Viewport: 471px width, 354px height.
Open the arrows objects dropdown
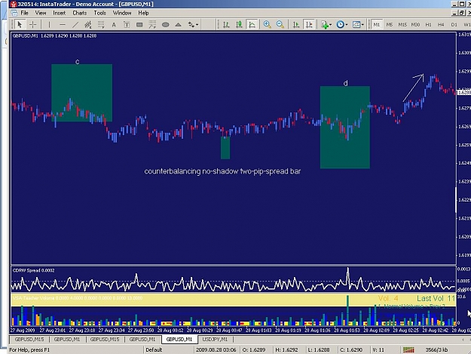pos(193,25)
